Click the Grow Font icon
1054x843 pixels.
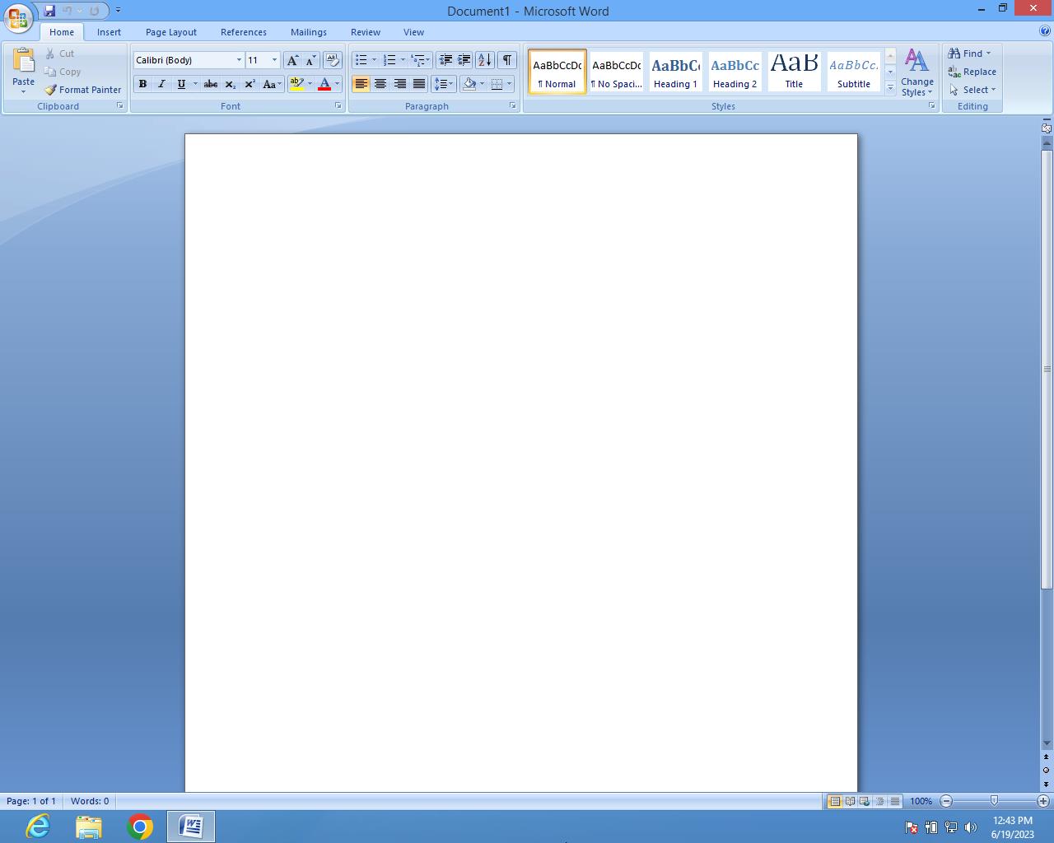[292, 60]
